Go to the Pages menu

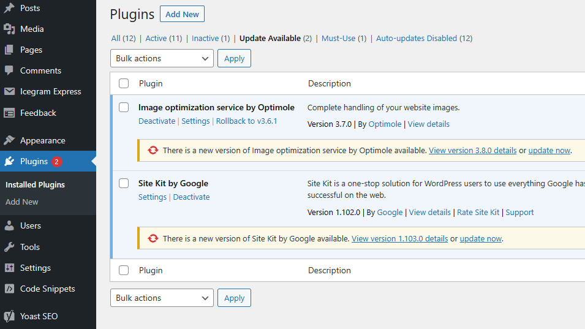31,50
